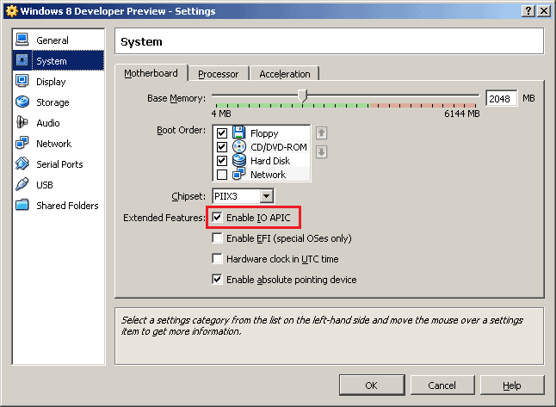Select the Network text in Boot Order list
The width and height of the screenshot is (556, 407).
click(268, 175)
